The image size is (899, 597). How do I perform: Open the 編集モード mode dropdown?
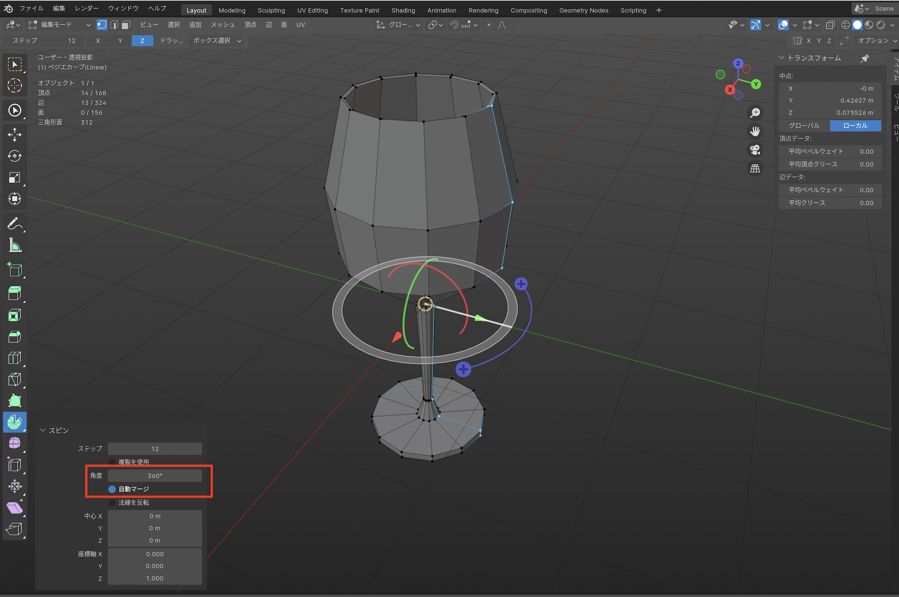click(59, 25)
